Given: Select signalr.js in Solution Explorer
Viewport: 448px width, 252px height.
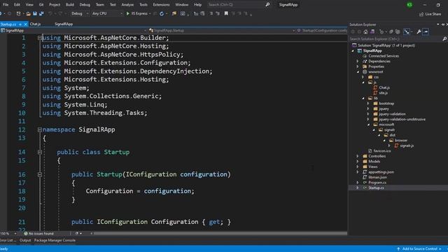Looking at the screenshot, I should coord(407,146).
